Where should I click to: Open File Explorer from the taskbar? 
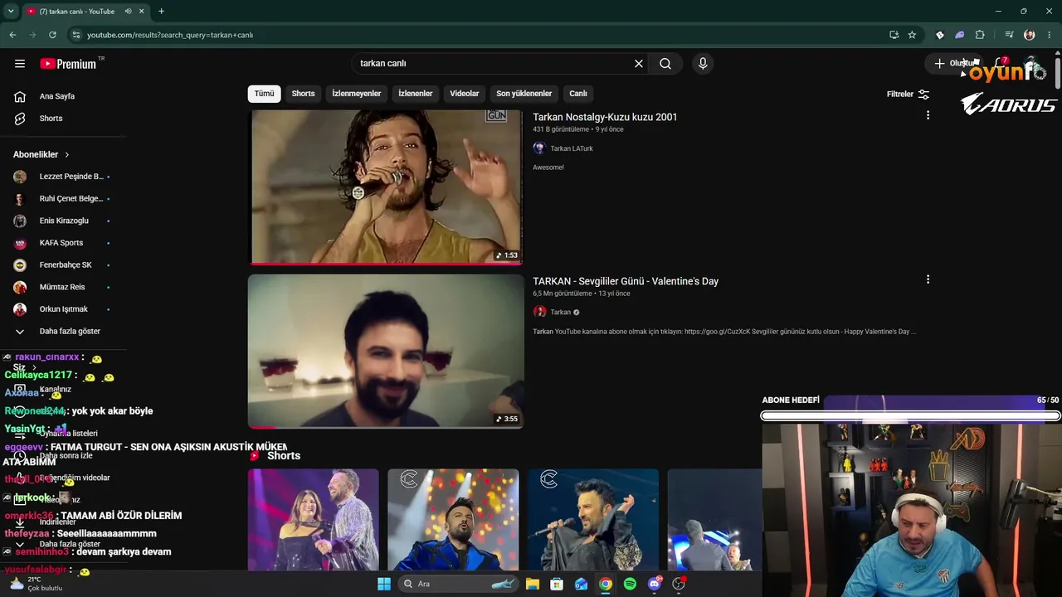(533, 584)
